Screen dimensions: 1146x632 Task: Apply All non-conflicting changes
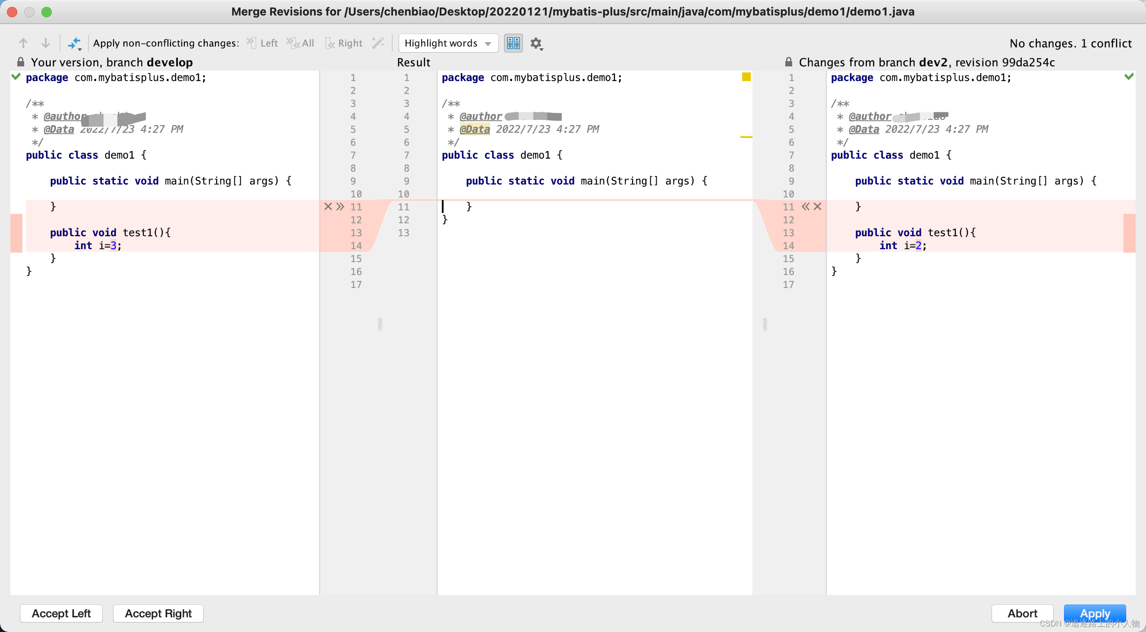point(301,43)
